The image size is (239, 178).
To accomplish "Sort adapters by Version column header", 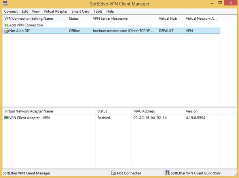I will tap(202, 111).
